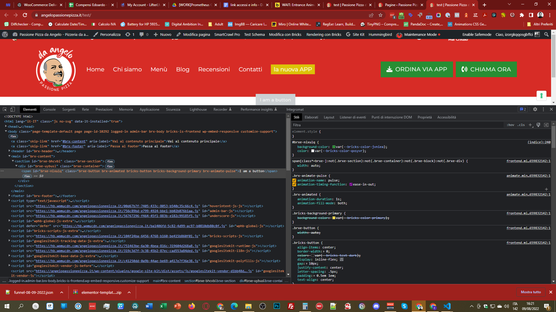Open the WordPress search magnifier in the admin bar
The height and width of the screenshot is (312, 556).
pyautogui.click(x=546, y=34)
